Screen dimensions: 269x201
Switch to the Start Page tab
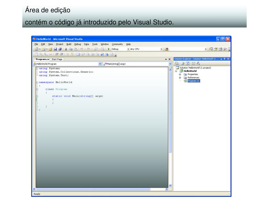pos(57,59)
